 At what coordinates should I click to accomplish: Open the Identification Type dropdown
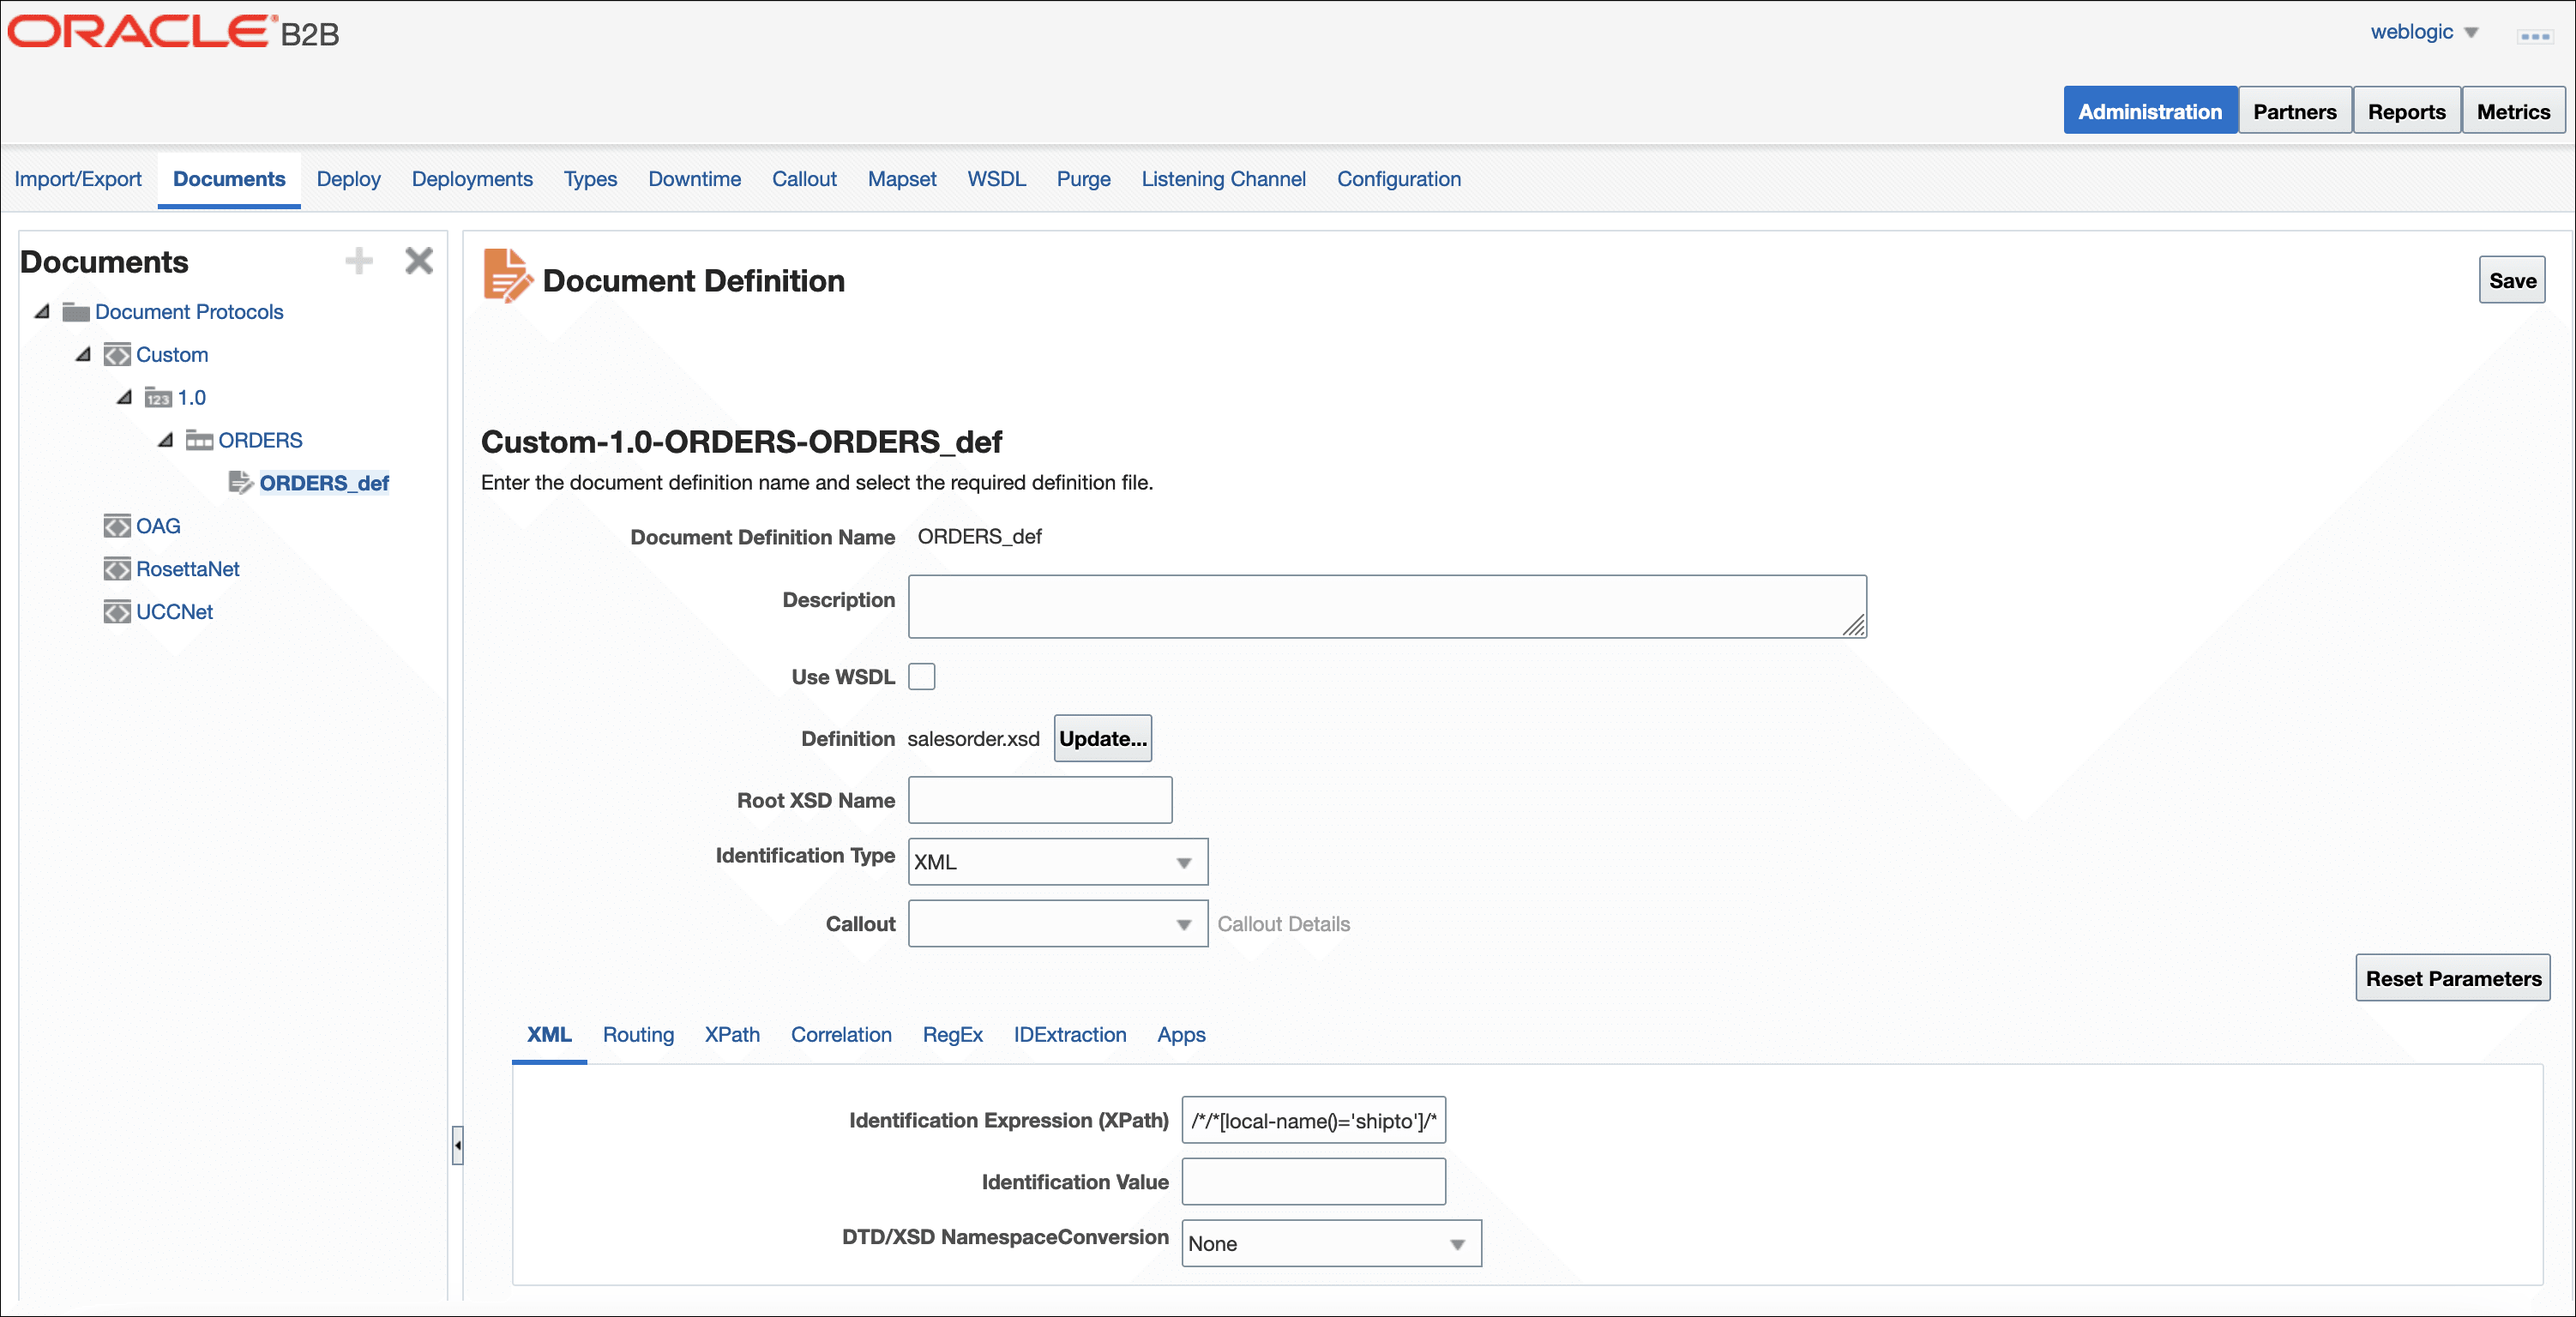pos(1058,862)
